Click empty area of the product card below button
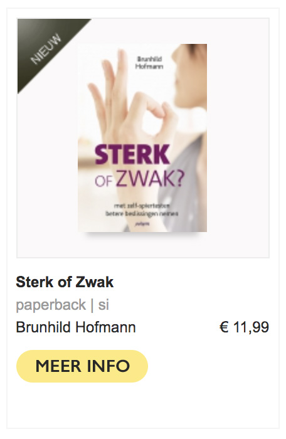Screen dimensions: 286x439 point(143,406)
